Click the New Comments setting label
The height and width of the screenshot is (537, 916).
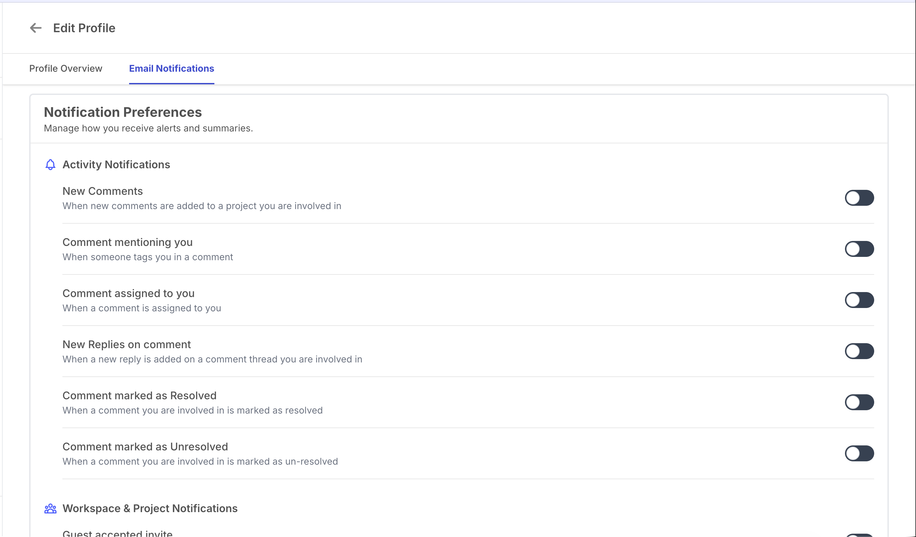103,191
